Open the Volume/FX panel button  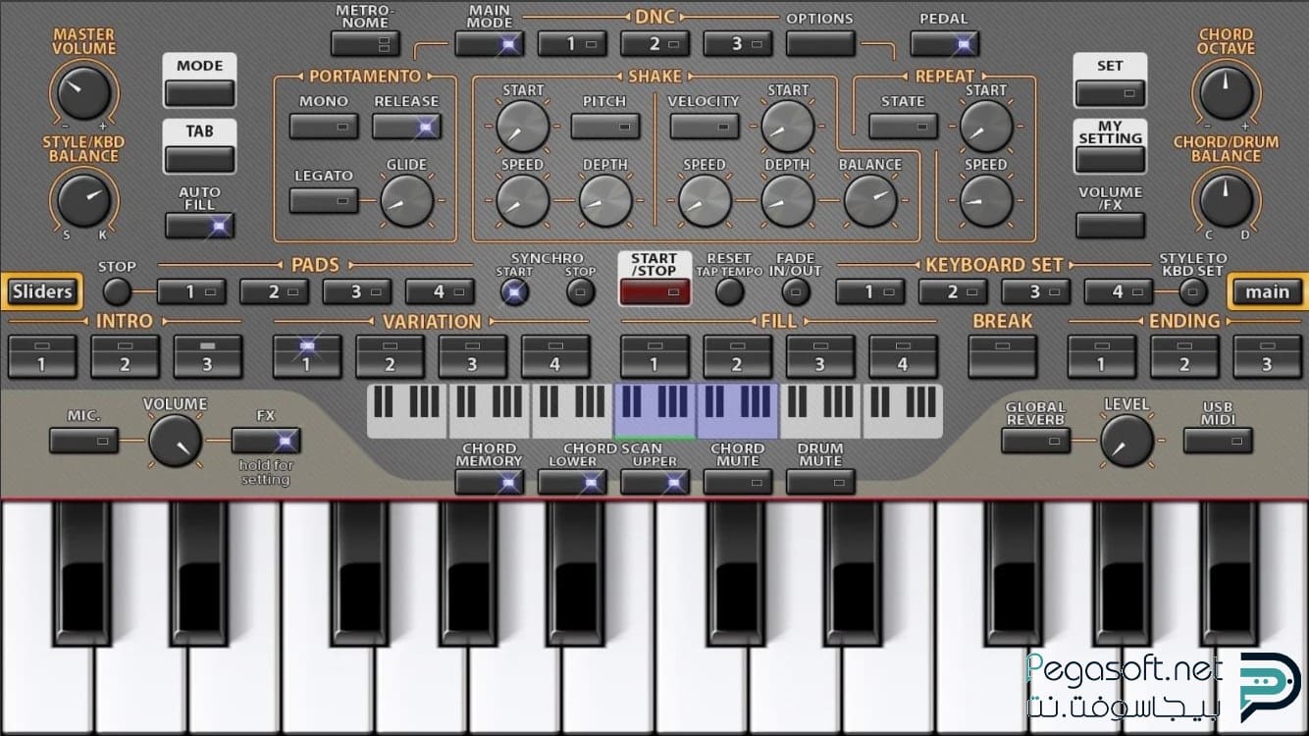tap(1110, 225)
